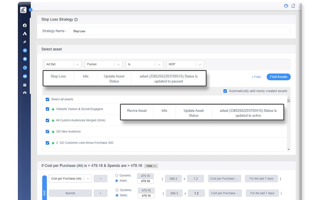
Task: Show info for Stop Loss Strategy
Action: coord(76,20)
